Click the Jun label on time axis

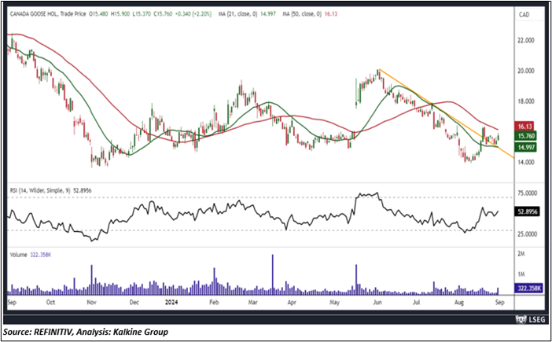coord(377,303)
